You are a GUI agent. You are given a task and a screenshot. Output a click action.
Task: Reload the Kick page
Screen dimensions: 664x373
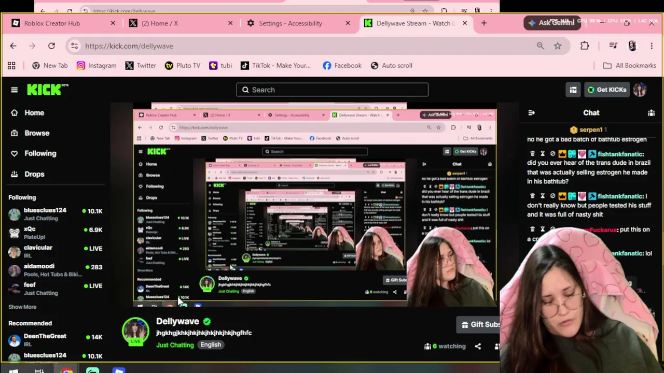coord(51,46)
